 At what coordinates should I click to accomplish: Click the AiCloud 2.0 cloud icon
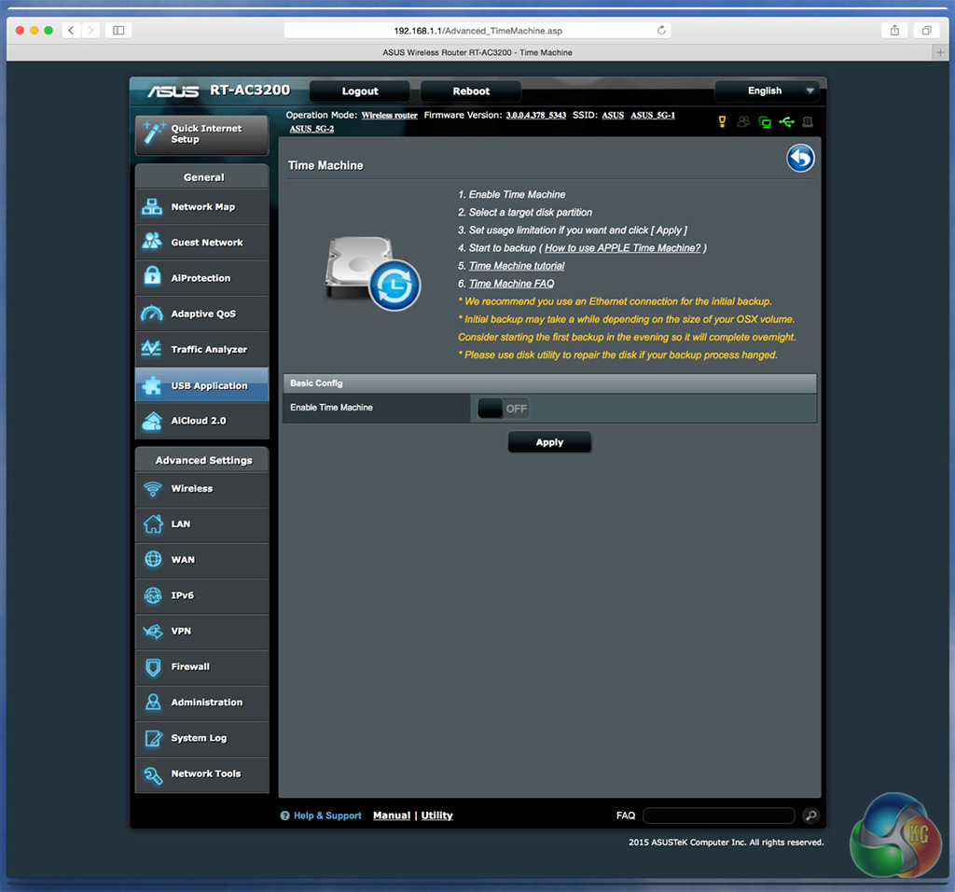pyautogui.click(x=152, y=421)
